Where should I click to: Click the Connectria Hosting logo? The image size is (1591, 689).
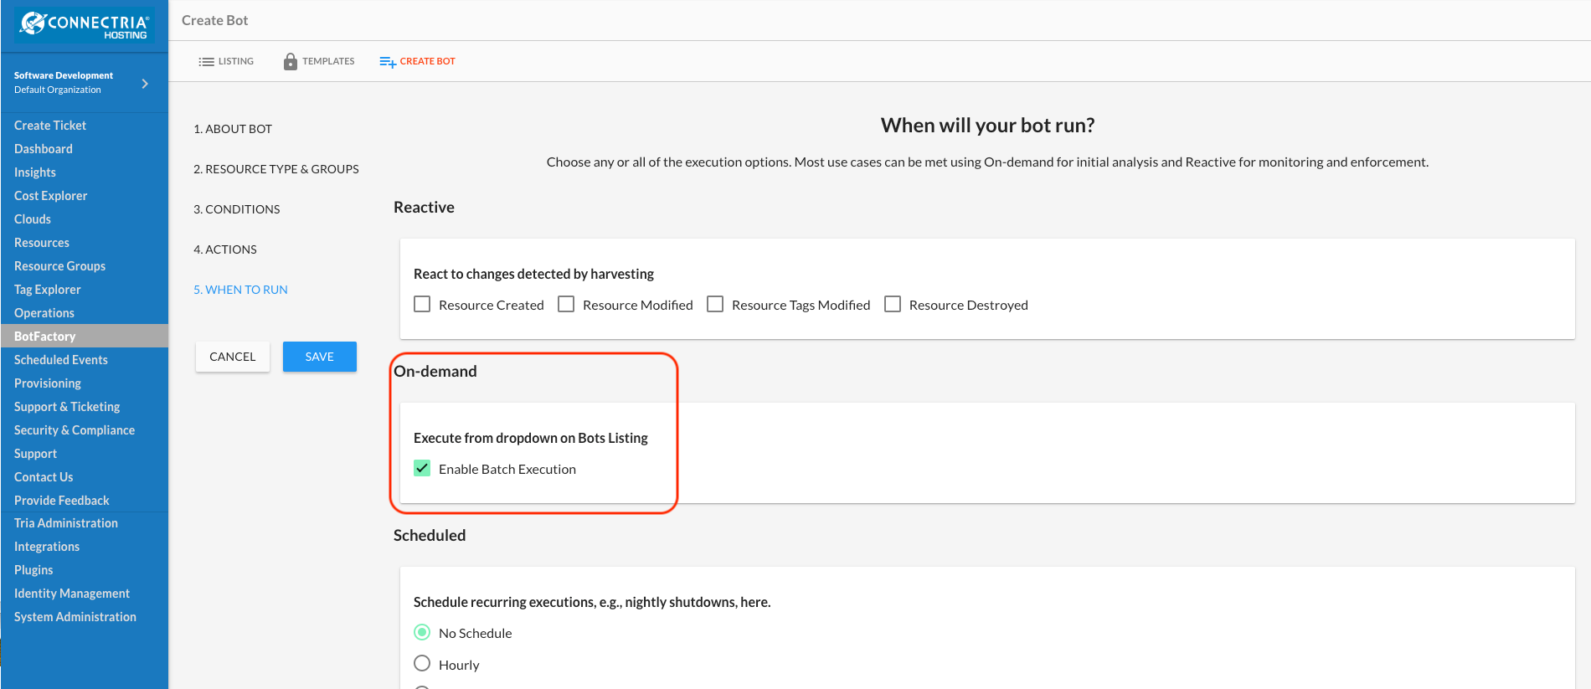coord(85,25)
